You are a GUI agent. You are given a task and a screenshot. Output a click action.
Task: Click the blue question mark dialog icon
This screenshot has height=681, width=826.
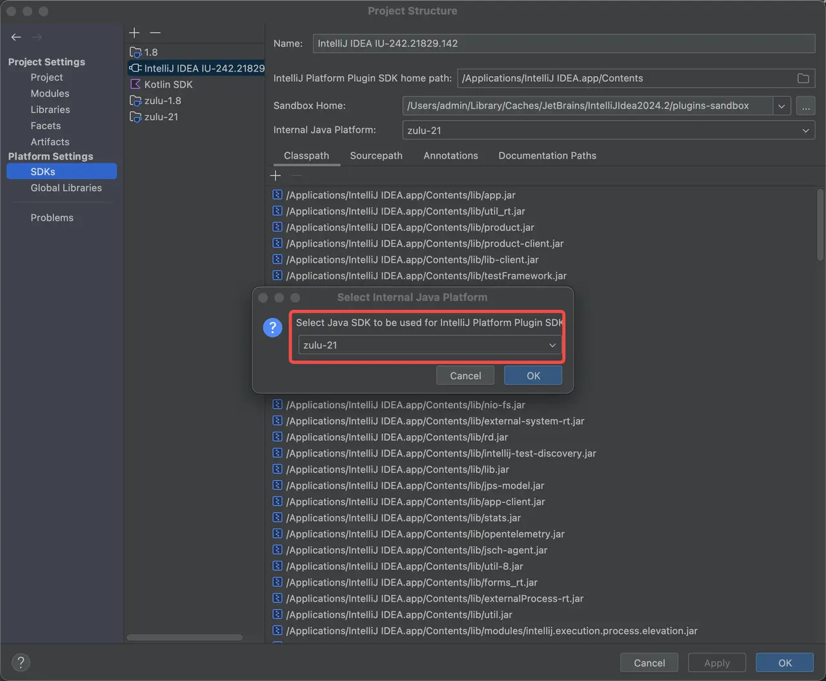point(273,327)
